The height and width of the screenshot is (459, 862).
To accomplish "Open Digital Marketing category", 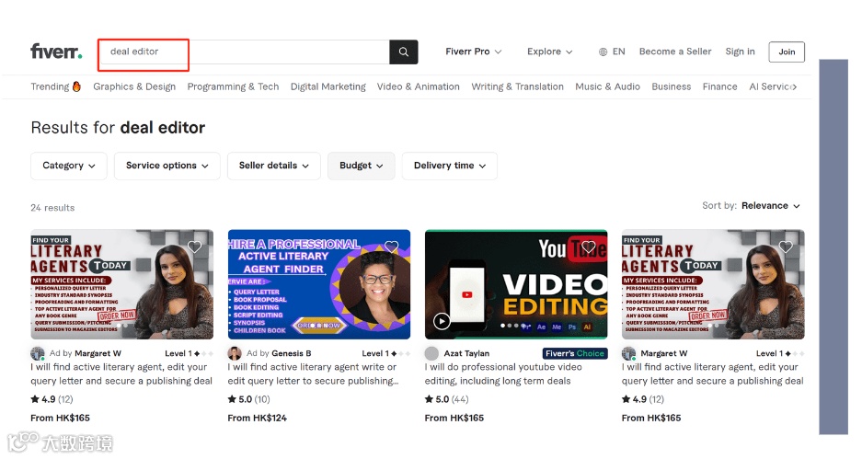I will point(328,86).
